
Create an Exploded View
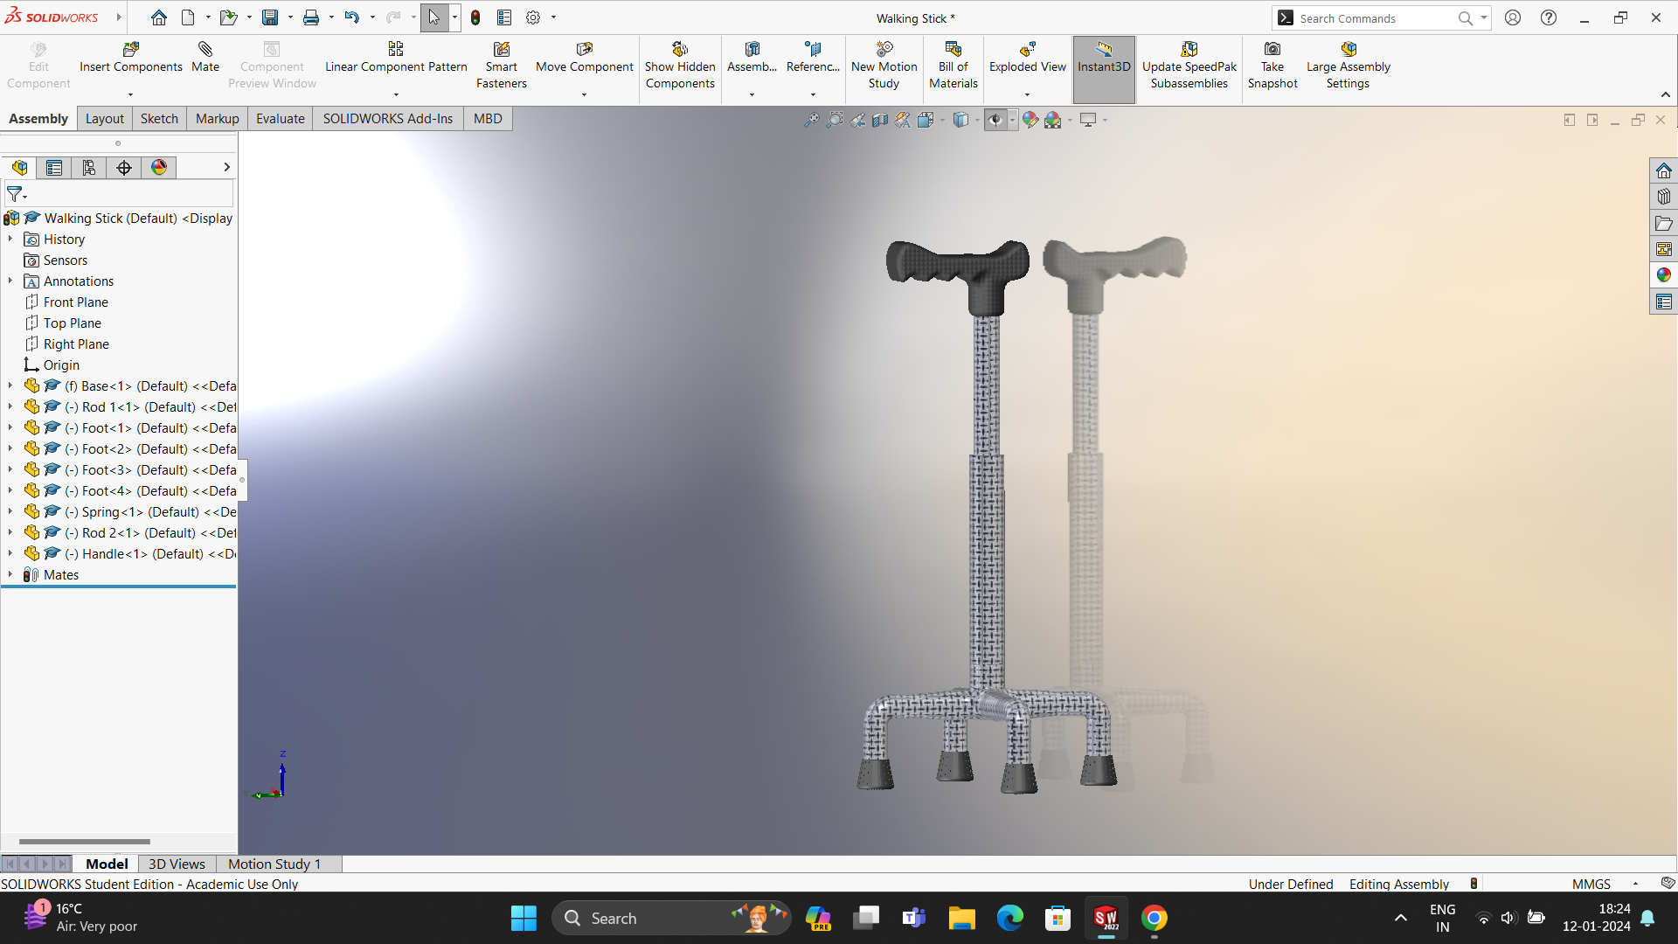(1027, 58)
